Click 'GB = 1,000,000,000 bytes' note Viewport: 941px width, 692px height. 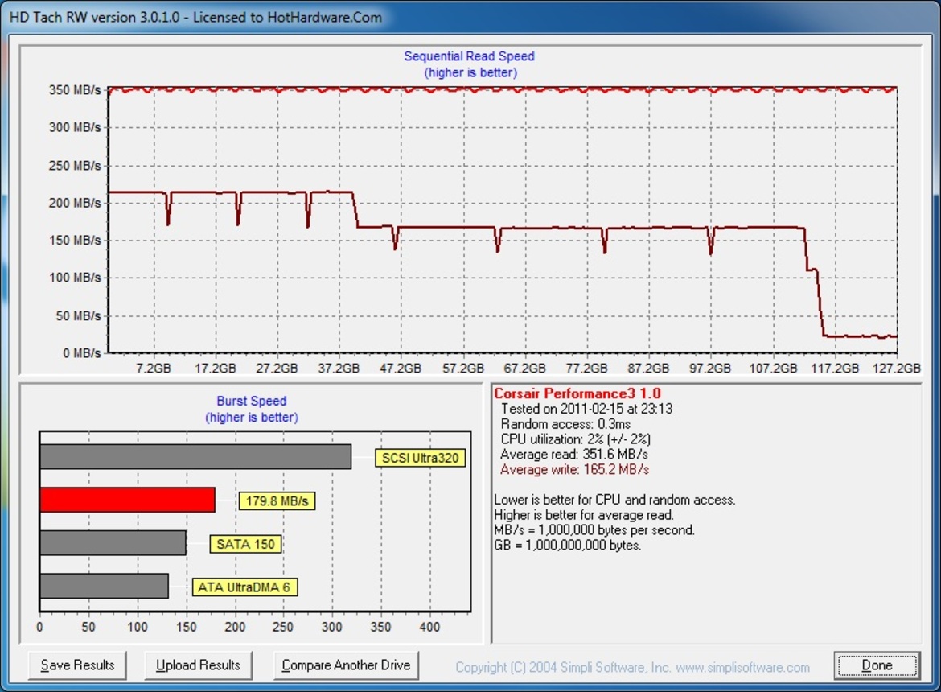pos(567,545)
